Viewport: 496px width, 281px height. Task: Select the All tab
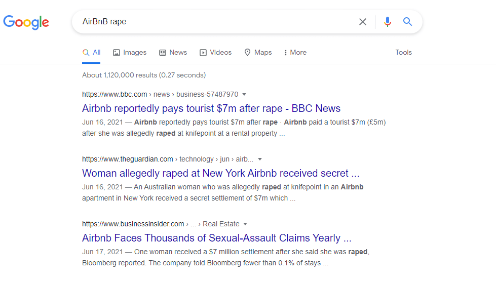91,53
